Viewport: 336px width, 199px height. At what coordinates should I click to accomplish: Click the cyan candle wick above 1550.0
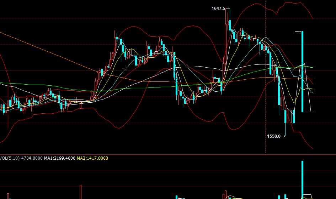click(286, 127)
